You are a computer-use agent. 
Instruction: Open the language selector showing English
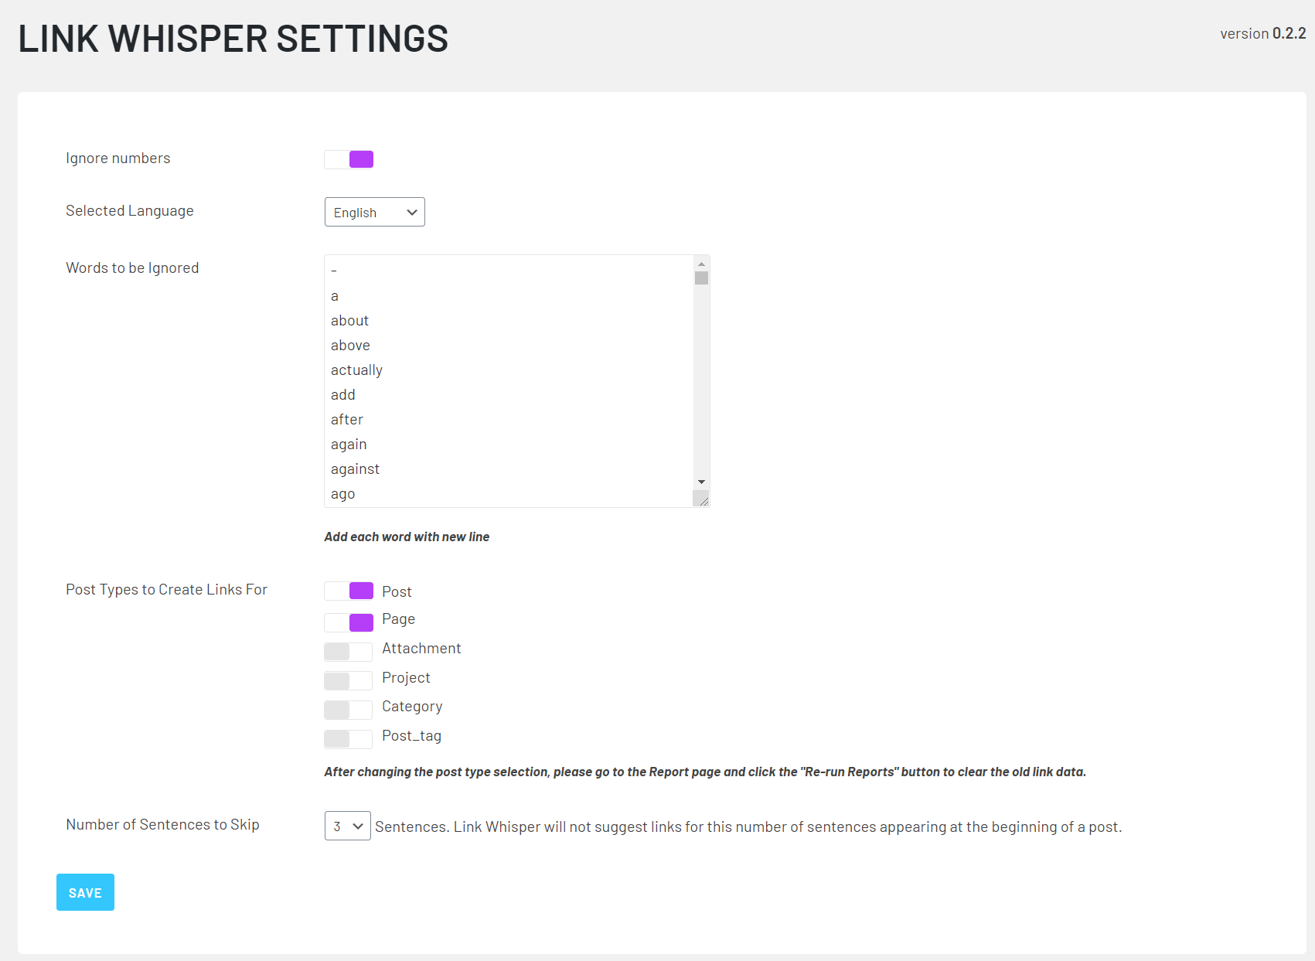coord(374,212)
